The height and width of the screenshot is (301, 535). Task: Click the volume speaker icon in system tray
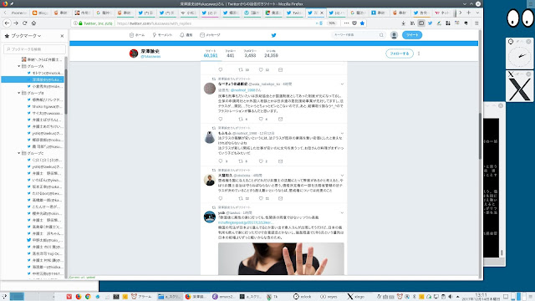pyautogui.click(x=451, y=297)
